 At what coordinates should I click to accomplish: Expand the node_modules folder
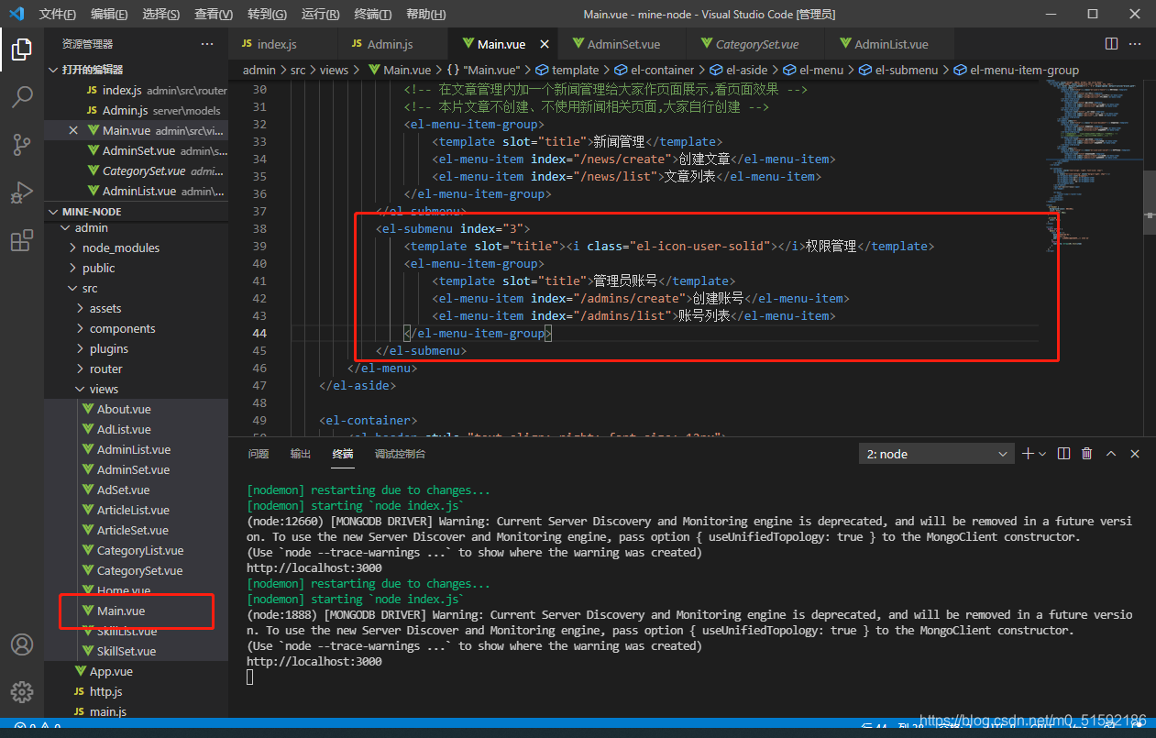pos(120,248)
